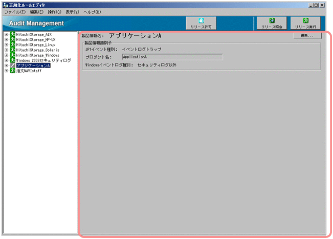
Task: Click the green icon beside HitachiStorage_Linux
Action: point(13,45)
